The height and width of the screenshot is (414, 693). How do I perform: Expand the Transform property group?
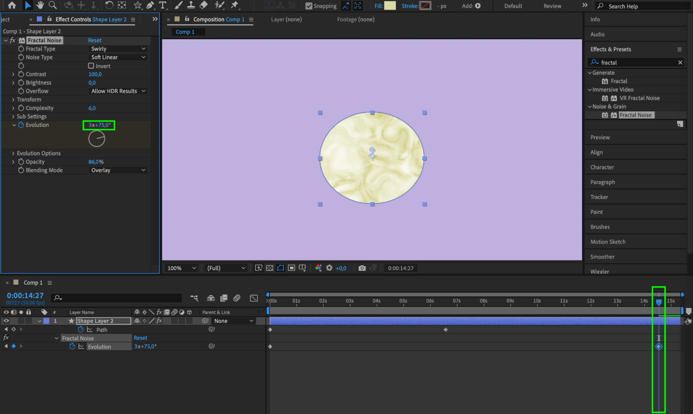13,100
